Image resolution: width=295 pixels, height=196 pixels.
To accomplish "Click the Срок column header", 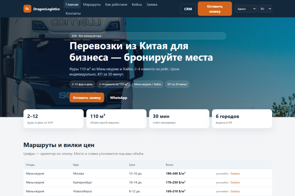I will (x=132, y=165).
